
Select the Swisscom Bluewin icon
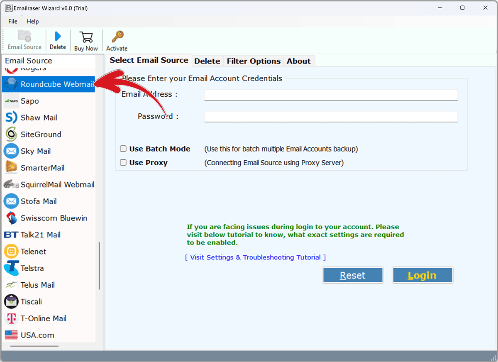tap(11, 218)
